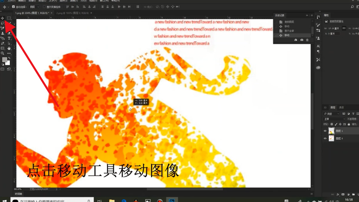Open the Creative Cloud Libraries panel icon
Viewport: 359px width, 202px height.
pos(318,68)
